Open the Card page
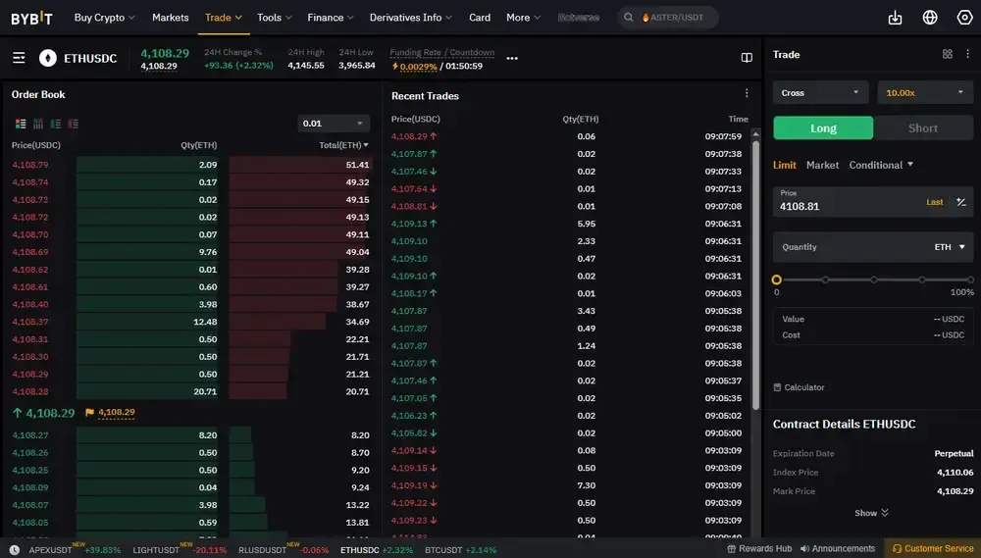 (x=480, y=18)
